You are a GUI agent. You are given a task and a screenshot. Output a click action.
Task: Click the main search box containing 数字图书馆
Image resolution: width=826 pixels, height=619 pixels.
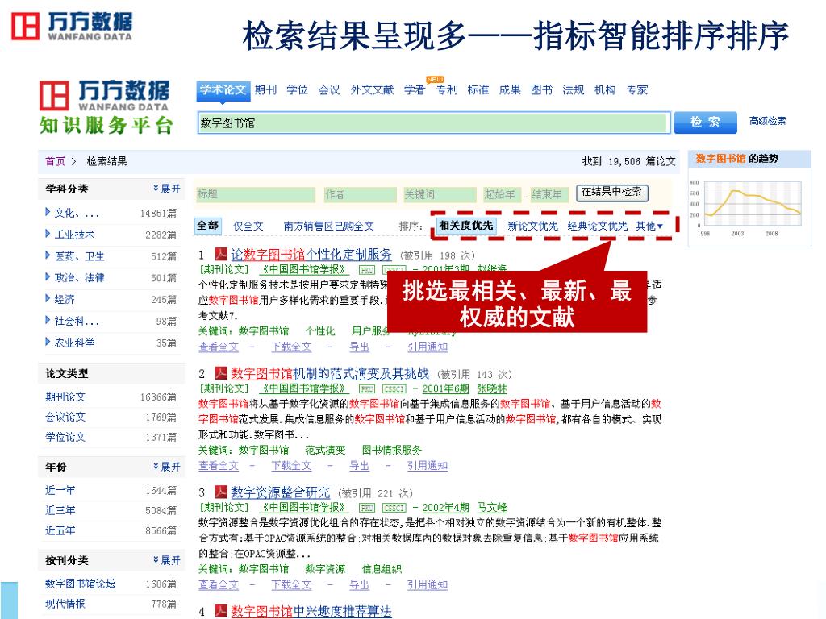[433, 123]
